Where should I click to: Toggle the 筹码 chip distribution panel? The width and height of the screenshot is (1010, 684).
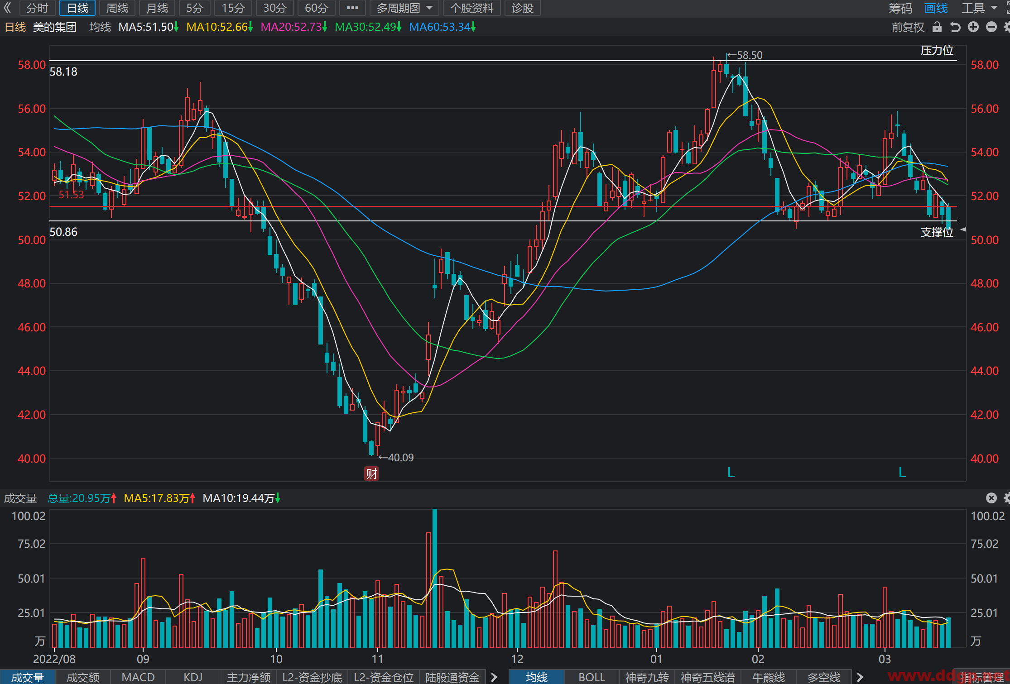(x=900, y=8)
